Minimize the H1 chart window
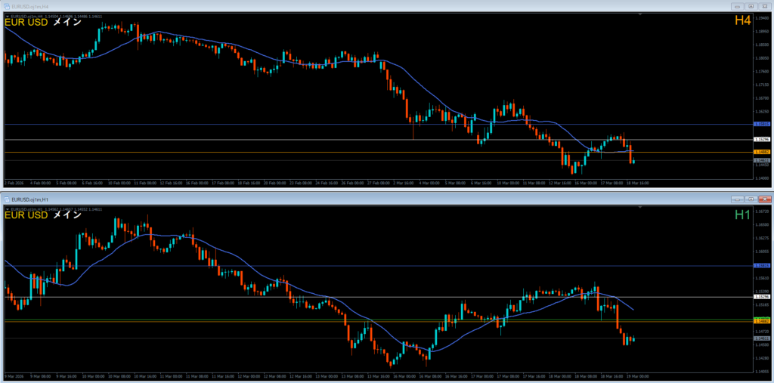 click(737, 199)
